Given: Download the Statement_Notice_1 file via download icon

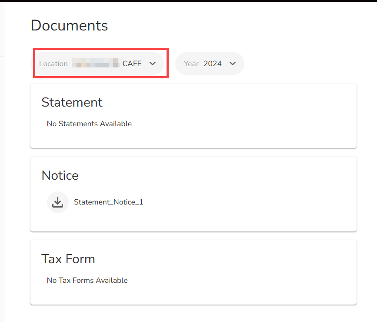Looking at the screenshot, I should (x=57, y=202).
